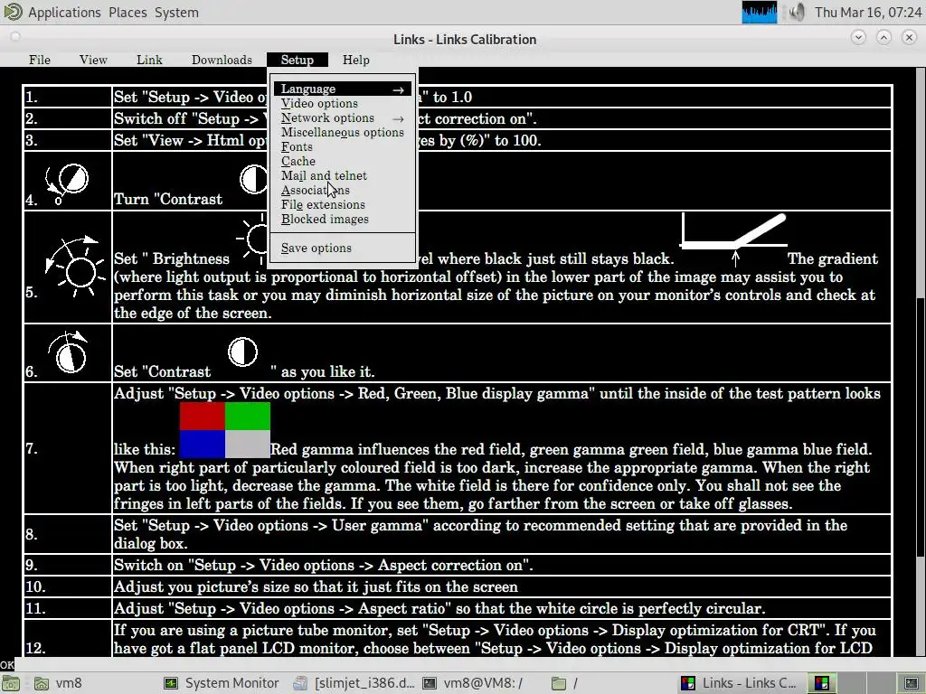The image size is (926, 694).
Task: Click row 10 'Adjust you picture's size' text
Action: (316, 586)
